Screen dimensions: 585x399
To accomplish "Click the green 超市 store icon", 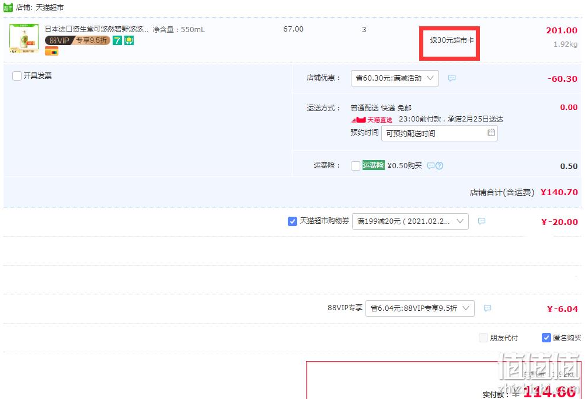I will (8, 8).
